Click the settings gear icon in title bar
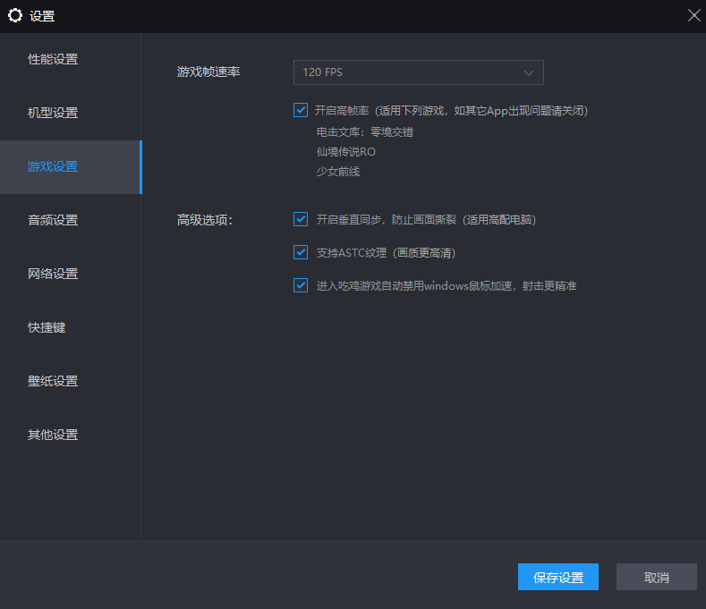Screen dimensions: 706x609 [x=14, y=15]
